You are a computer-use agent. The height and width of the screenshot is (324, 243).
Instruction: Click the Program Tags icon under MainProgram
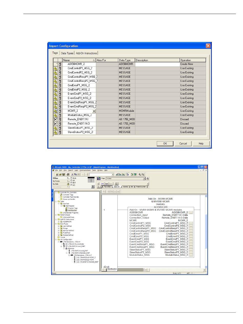pos(67,208)
